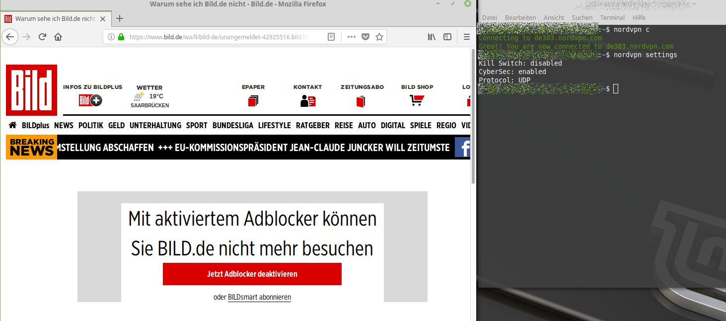Click the green padlock security icon
The image size is (726, 321).
[121, 37]
